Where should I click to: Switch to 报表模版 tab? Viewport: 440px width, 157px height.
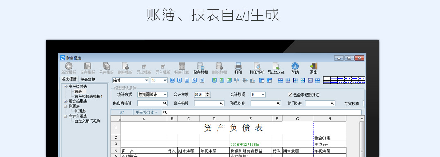69,79
